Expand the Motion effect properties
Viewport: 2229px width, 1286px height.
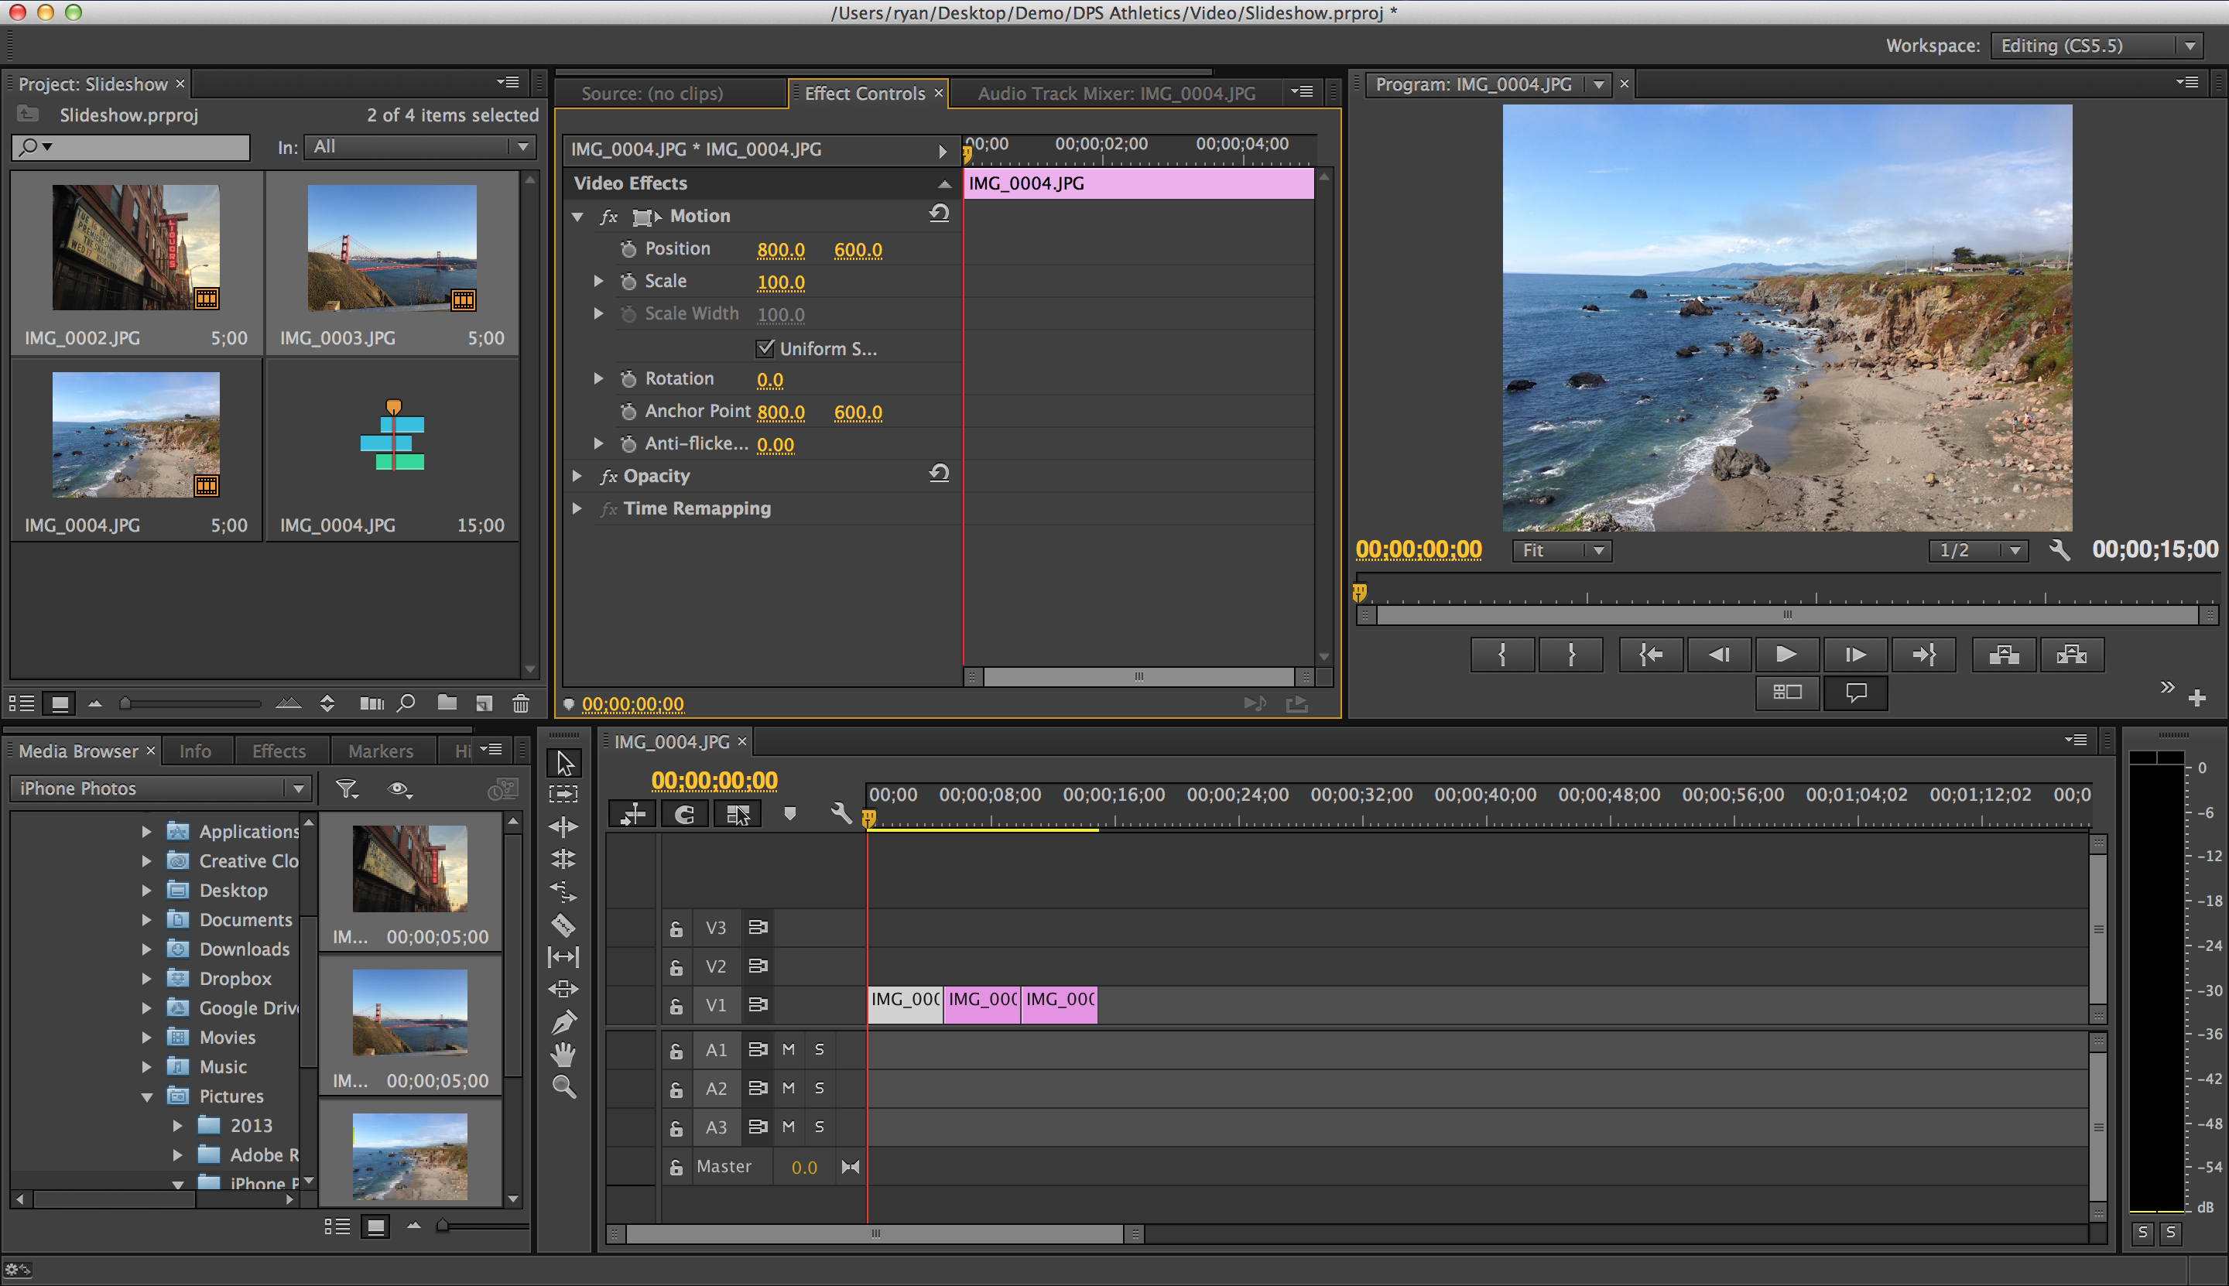tap(582, 214)
